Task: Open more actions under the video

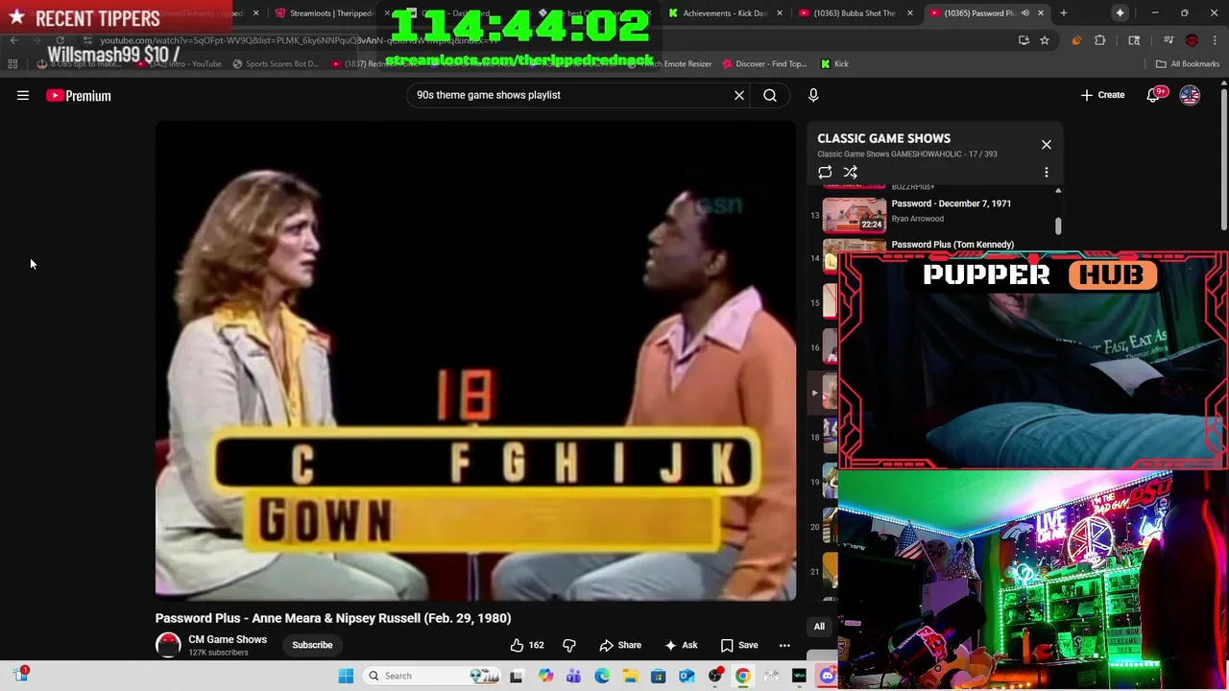Action: pos(784,645)
